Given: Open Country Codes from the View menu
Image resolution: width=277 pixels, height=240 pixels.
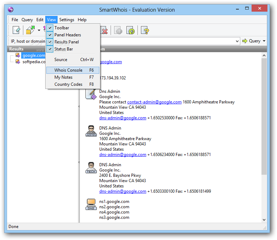Looking at the screenshot, I should [x=73, y=84].
